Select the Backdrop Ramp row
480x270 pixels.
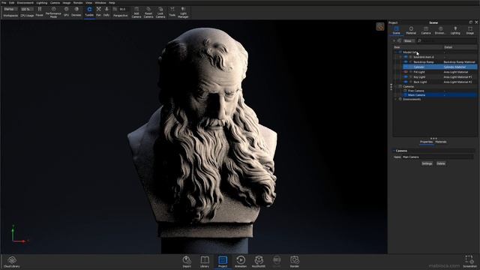pyautogui.click(x=440, y=61)
